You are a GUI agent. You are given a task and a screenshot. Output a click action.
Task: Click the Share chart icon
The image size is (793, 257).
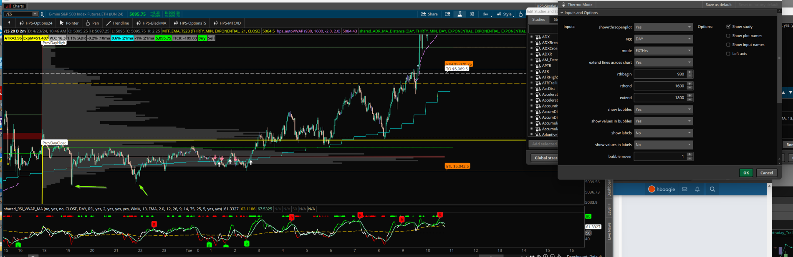(x=429, y=14)
